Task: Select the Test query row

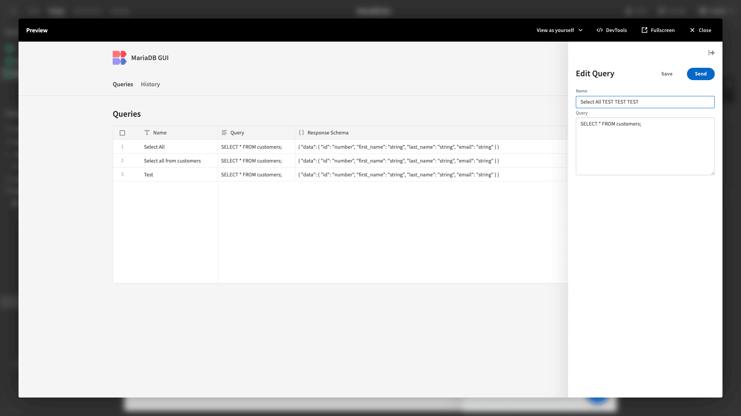Action: pyautogui.click(x=340, y=174)
